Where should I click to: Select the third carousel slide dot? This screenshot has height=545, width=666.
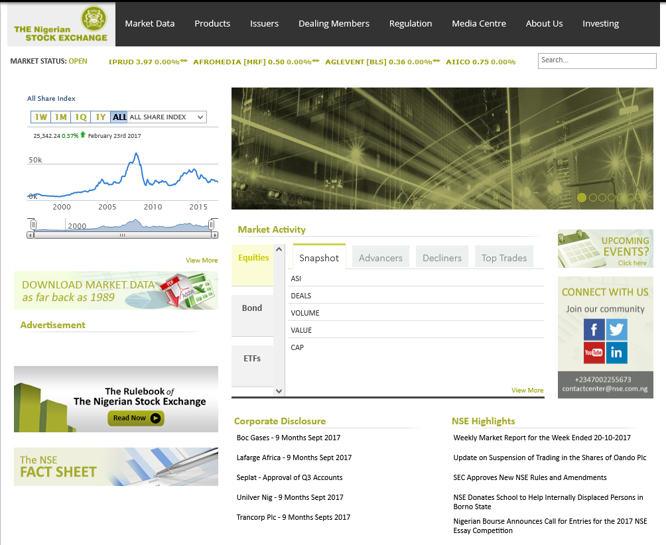602,198
